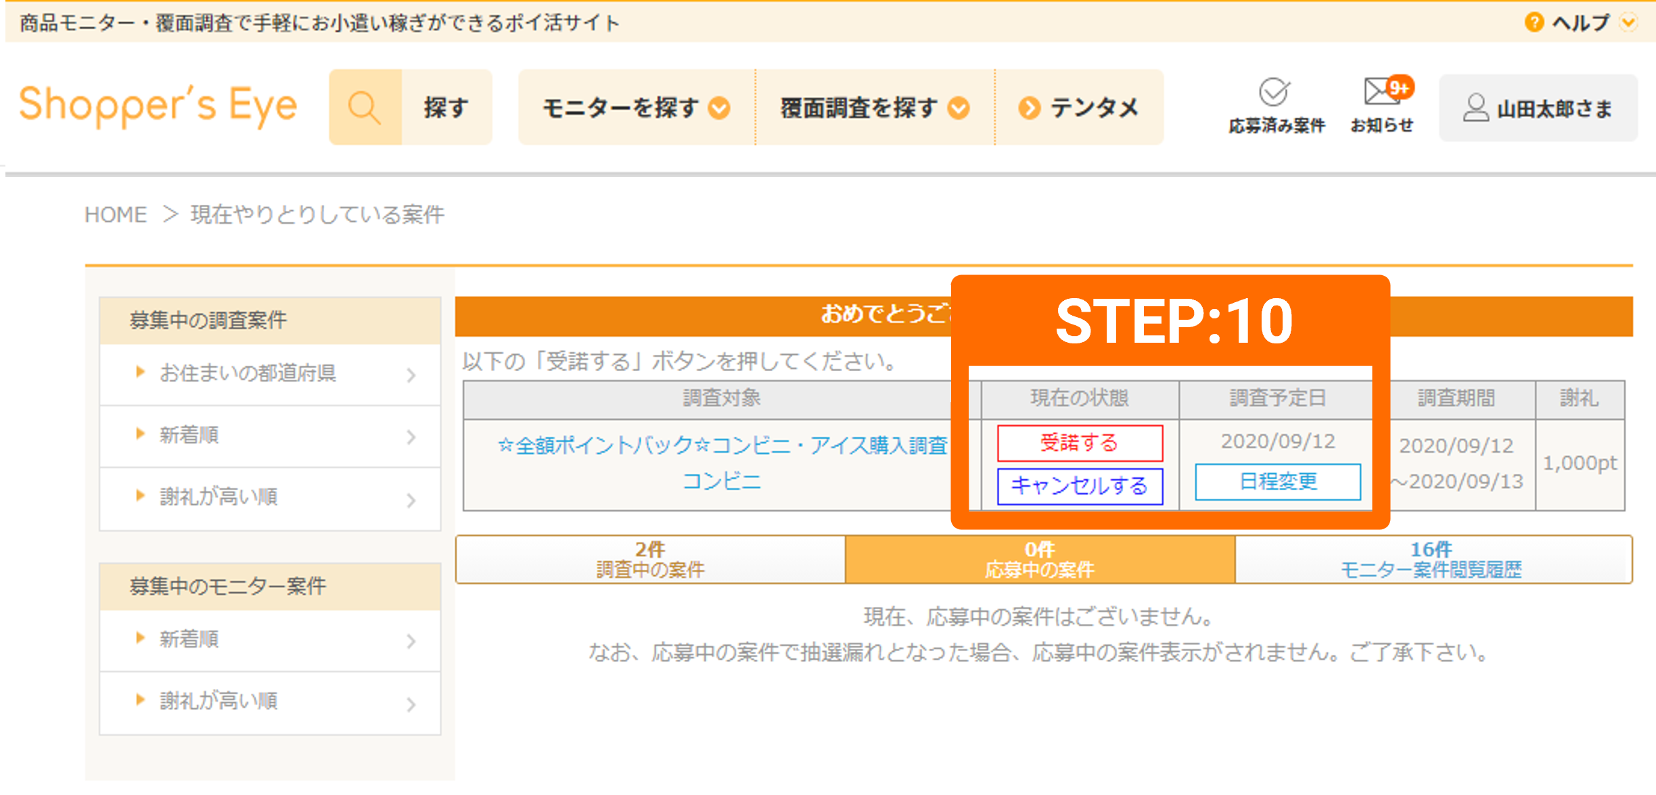Image resolution: width=1656 pixels, height=795 pixels.
Task: Click the magnifying glass search icon
Action: 365,107
